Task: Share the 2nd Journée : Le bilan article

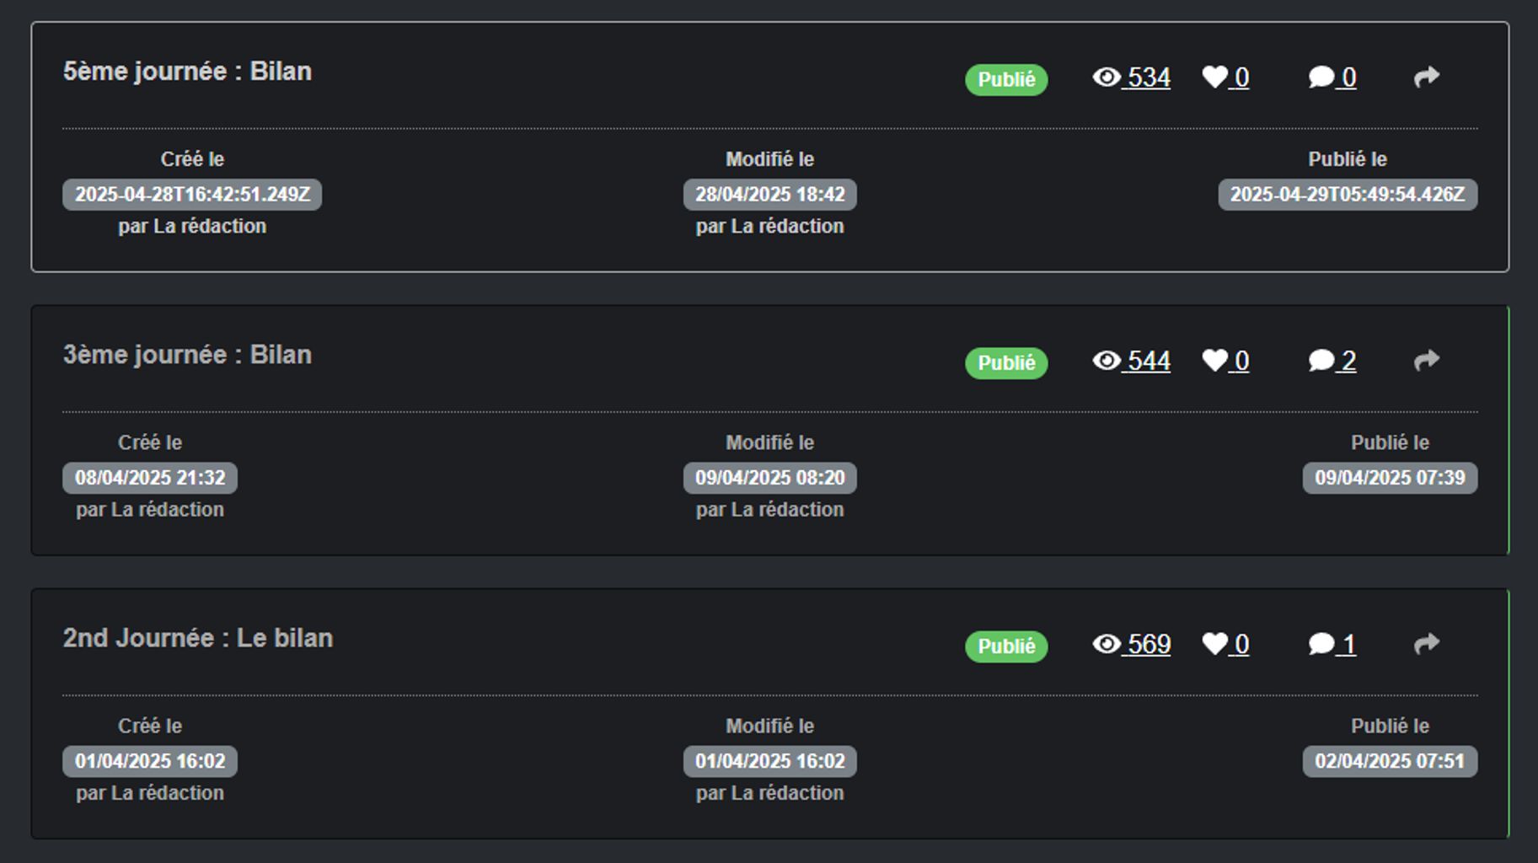Action: tap(1426, 644)
